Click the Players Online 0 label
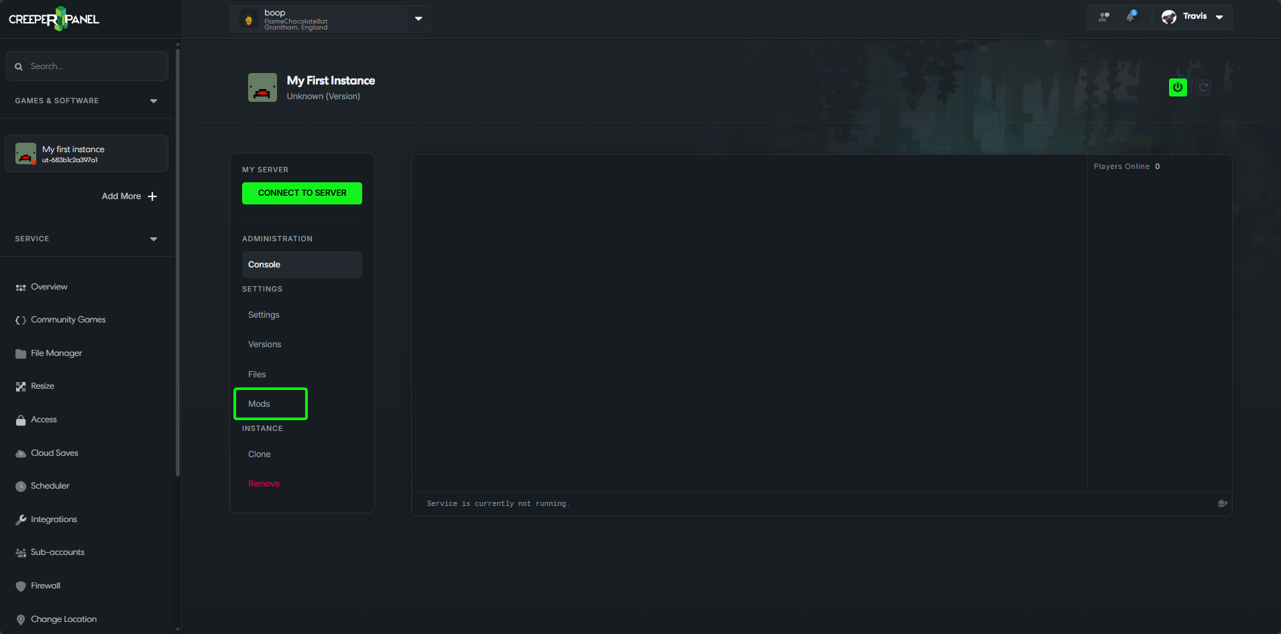The image size is (1281, 634). coord(1127,166)
